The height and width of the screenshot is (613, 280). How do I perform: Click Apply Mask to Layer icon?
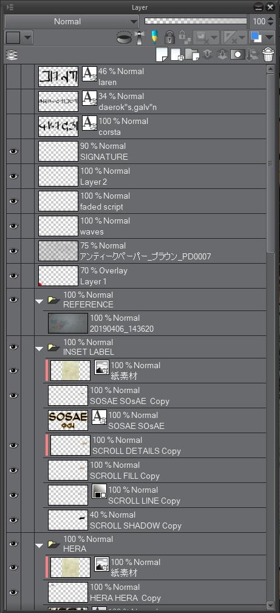point(253,55)
